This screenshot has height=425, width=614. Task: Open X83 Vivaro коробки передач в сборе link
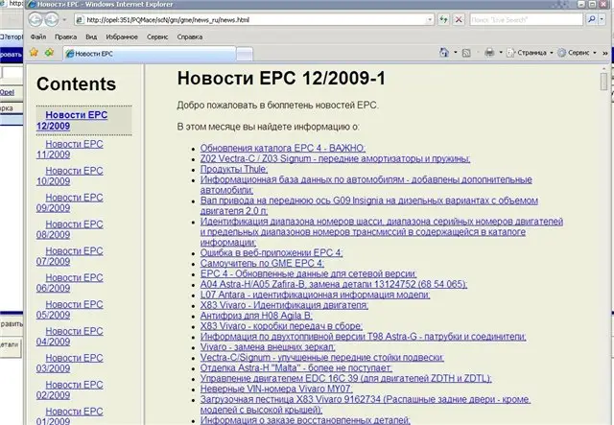[281, 326]
